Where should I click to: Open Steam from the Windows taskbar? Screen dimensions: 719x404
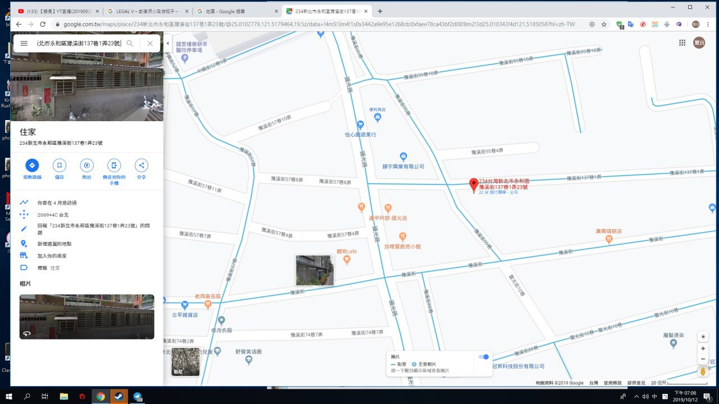tap(119, 397)
